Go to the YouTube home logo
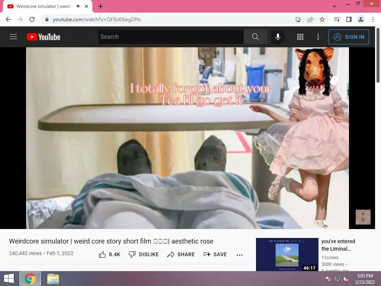Viewport: 381px width, 286px height. pos(44,37)
